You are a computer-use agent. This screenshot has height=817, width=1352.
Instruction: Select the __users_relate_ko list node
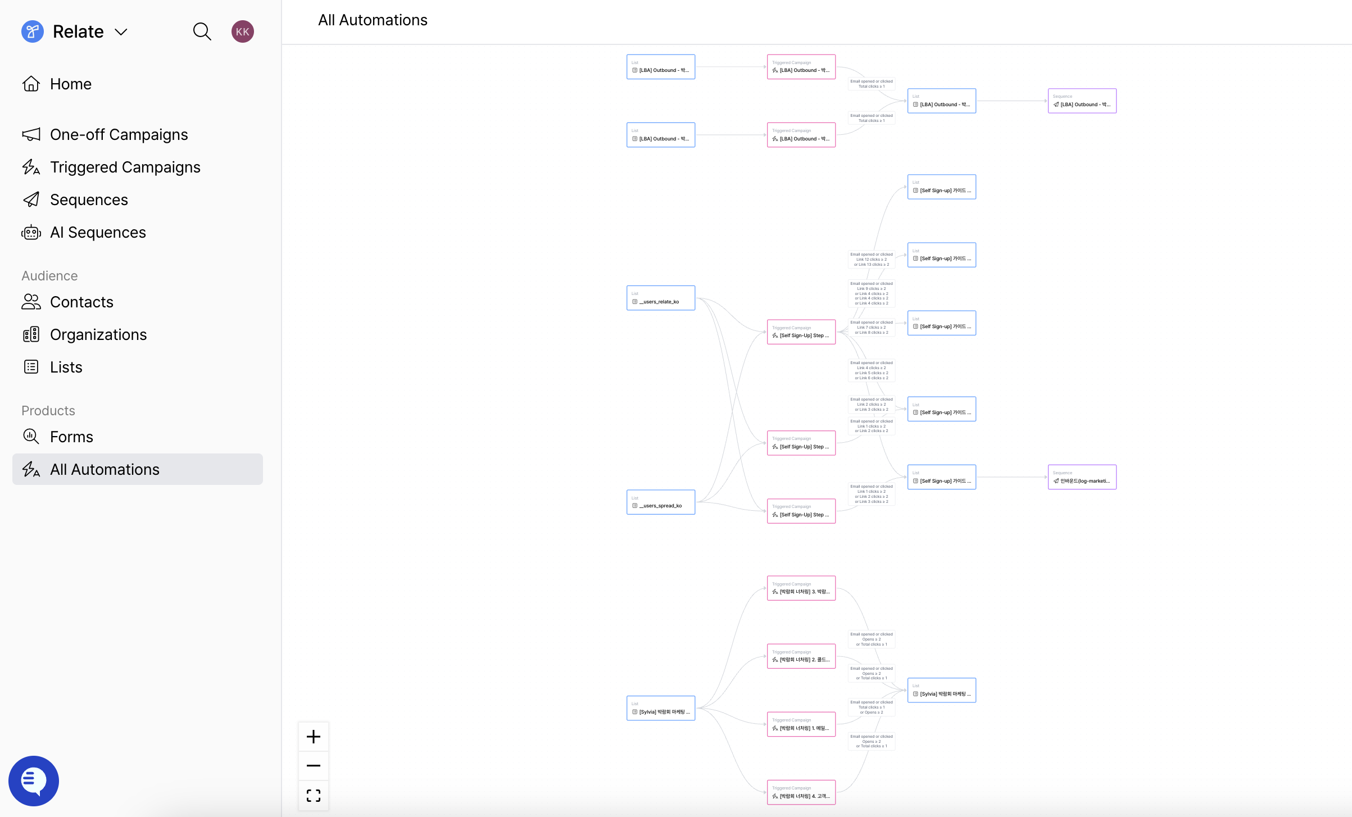(660, 297)
